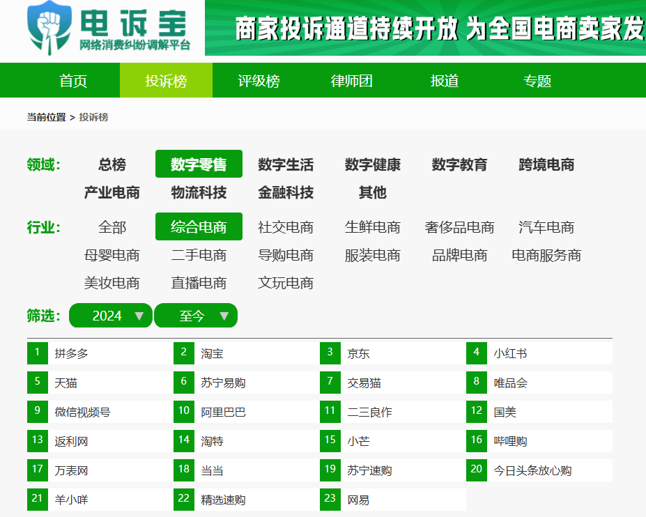Click the 电诉宝 shield logo
Screen dimensions: 646x517
49,28
